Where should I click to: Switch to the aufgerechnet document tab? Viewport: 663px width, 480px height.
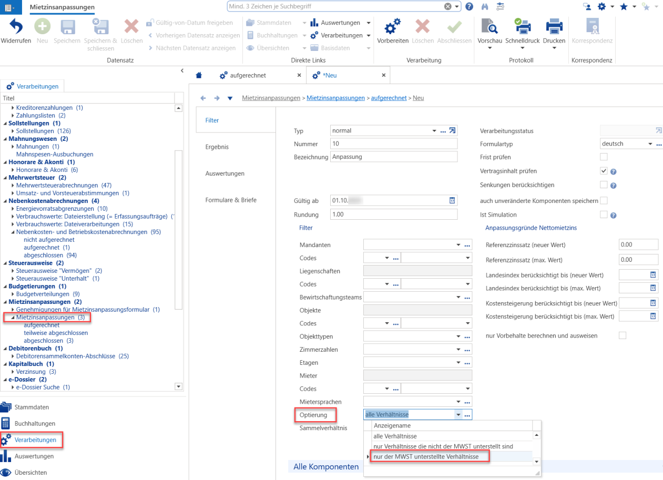point(248,75)
